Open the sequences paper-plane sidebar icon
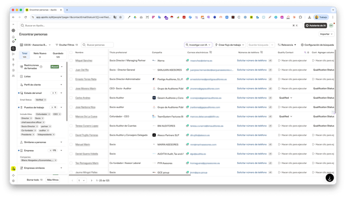This screenshot has width=346, height=197. point(13,54)
